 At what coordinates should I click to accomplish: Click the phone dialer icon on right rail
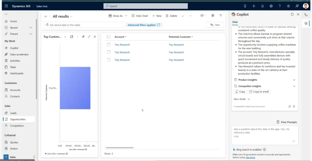[306, 15]
